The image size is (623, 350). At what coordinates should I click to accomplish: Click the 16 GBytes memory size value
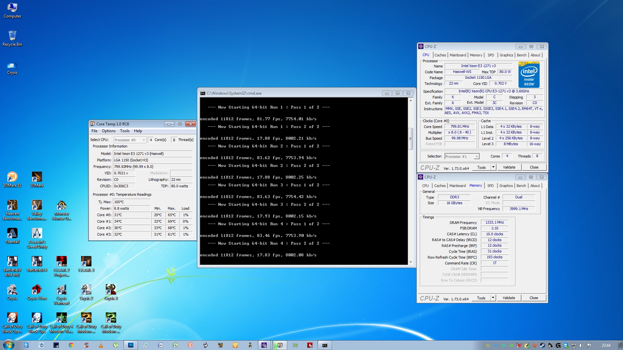(x=454, y=203)
